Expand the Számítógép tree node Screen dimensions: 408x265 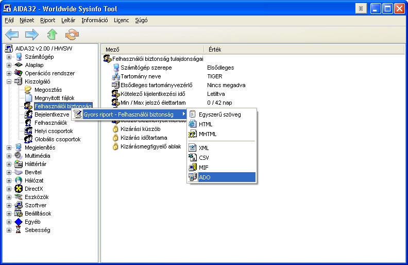coord(9,57)
